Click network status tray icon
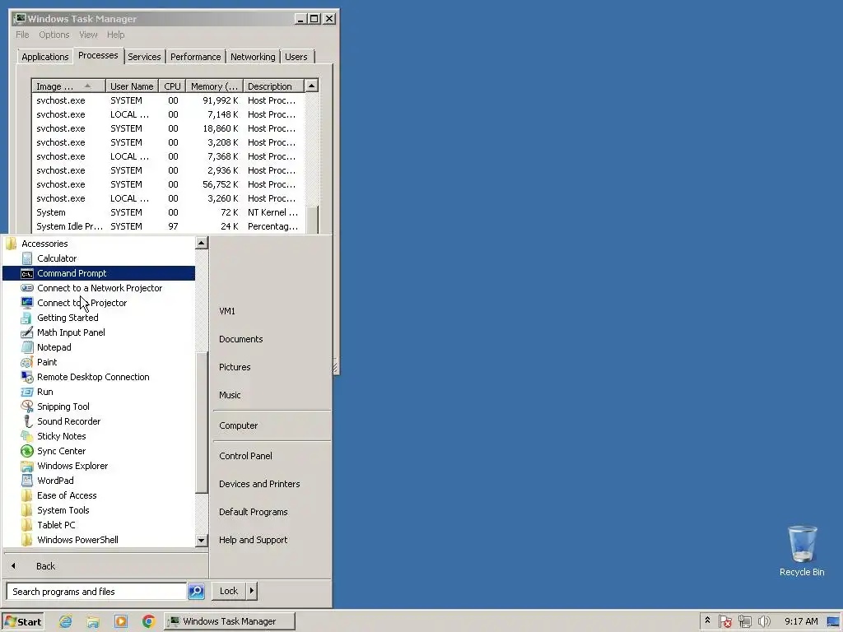This screenshot has width=843, height=632. (744, 621)
